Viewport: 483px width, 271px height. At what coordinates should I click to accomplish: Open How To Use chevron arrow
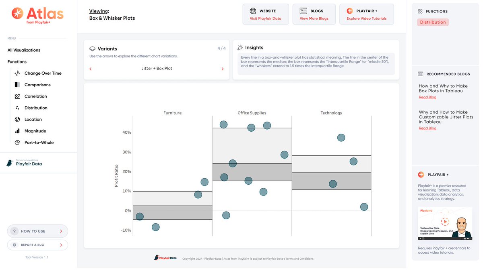[61, 231]
